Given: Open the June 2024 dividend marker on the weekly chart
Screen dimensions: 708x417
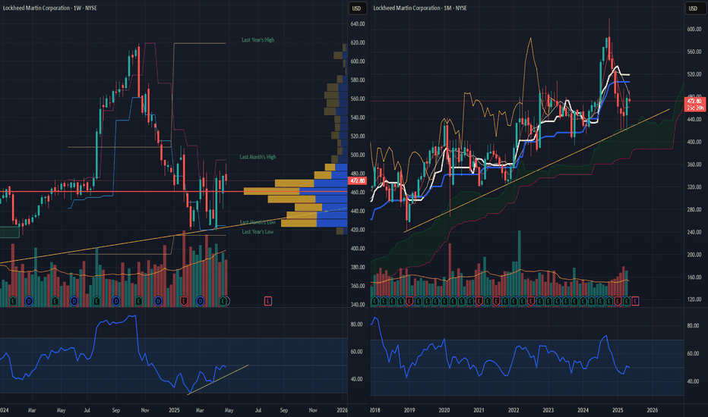Looking at the screenshot, I should pyautogui.click(x=74, y=301).
